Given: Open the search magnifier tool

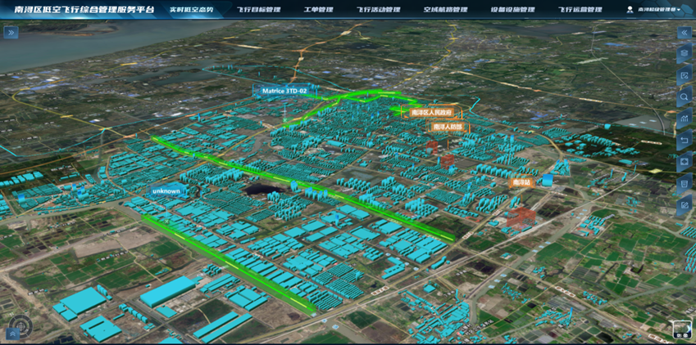Looking at the screenshot, I should pos(684,97).
